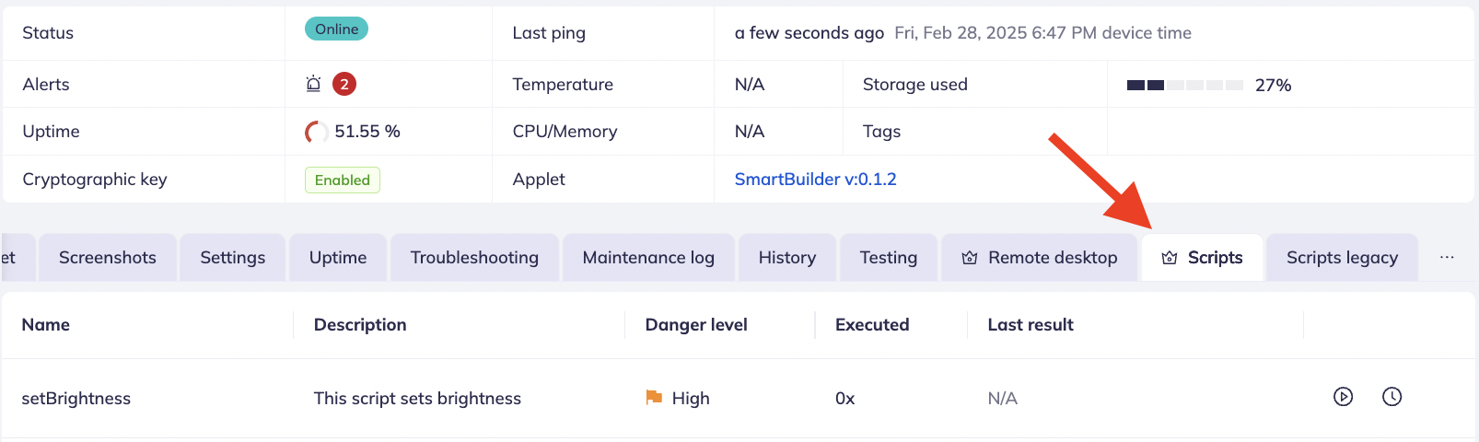This screenshot has height=442, width=1479.
Task: Click the Enabled cryptographic key badge
Action: 343,180
